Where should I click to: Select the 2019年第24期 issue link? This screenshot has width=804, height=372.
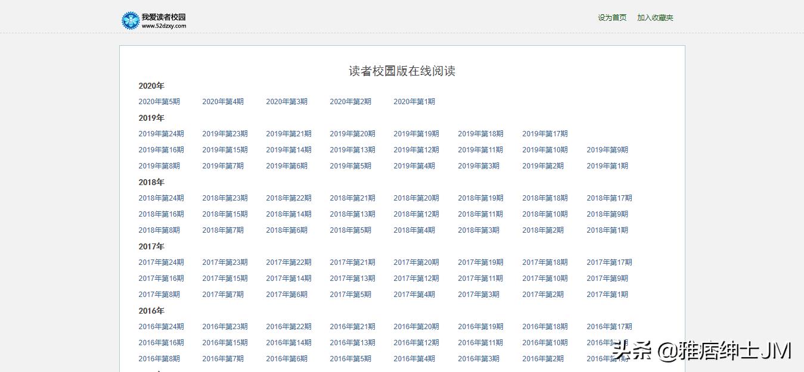[x=161, y=134]
